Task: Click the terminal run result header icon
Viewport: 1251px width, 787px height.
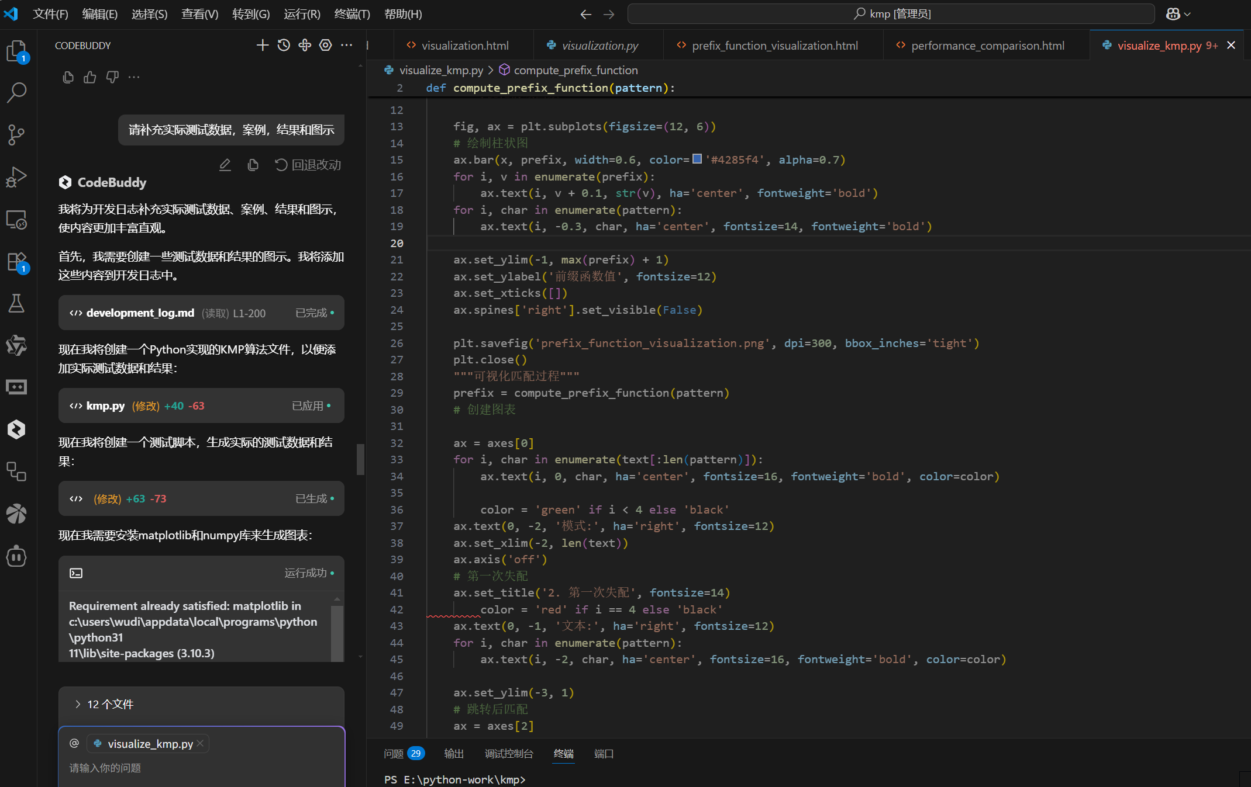Action: 76,573
